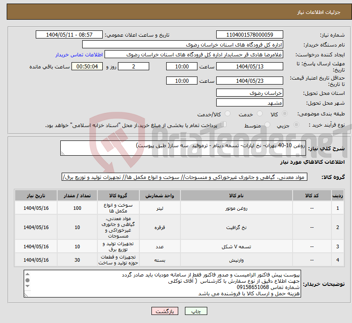This screenshot has width=352, height=323.
Task: Click the goods group field
Action: 184,177
